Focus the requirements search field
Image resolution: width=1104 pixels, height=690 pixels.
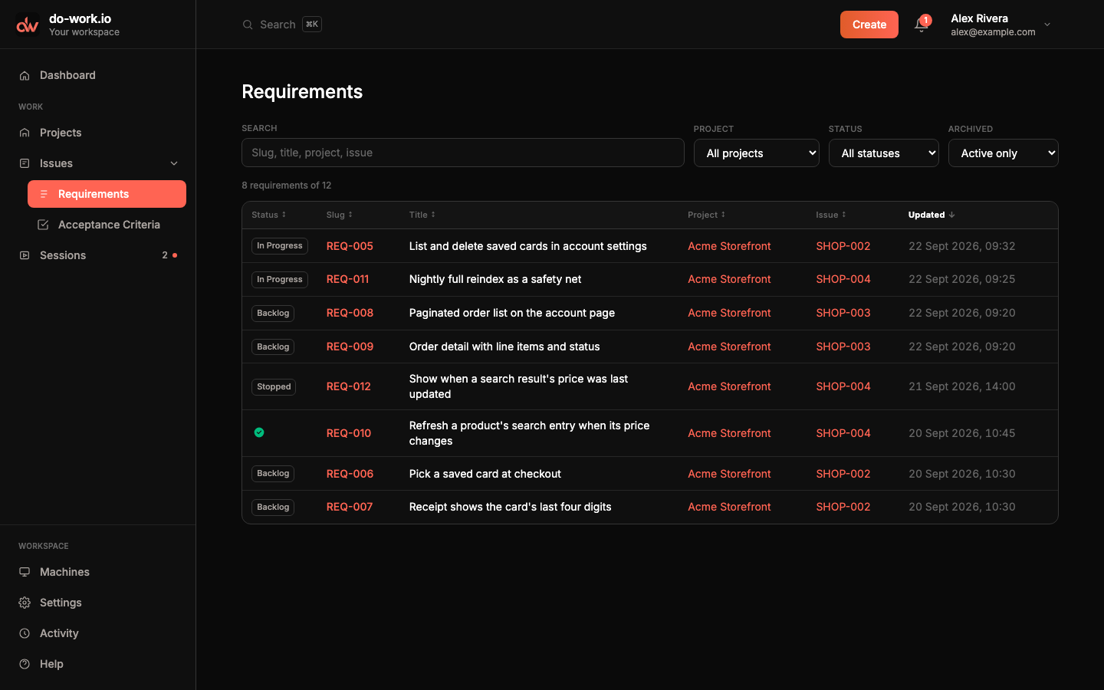tap(463, 153)
